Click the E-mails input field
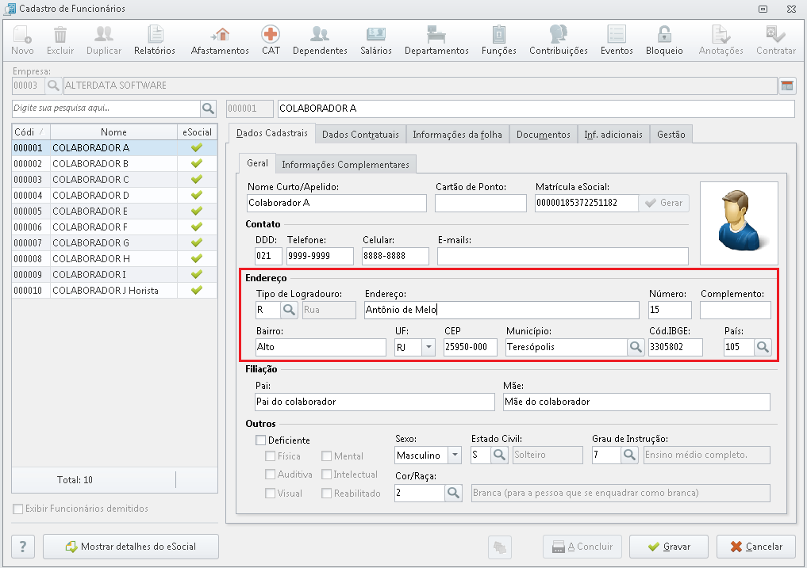This screenshot has height=568, width=807. [x=563, y=256]
